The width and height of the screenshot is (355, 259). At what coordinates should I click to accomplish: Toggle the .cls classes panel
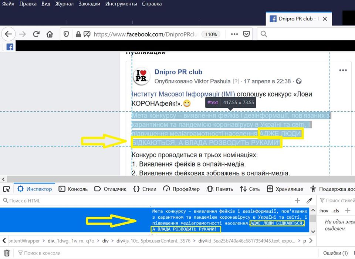[x=336, y=211]
